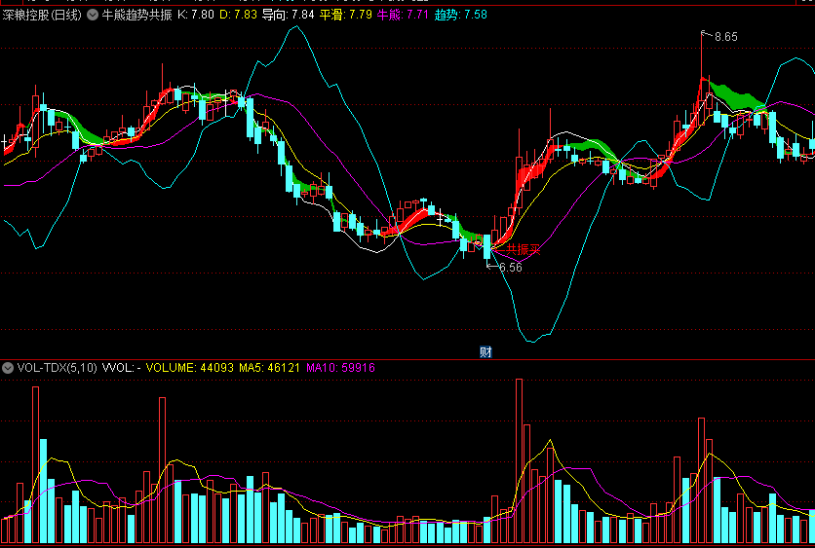
Task: Select the K: 7.80 value label
Action: [196, 15]
